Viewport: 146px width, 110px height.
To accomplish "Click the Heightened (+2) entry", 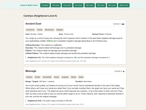I will click(69, 58).
